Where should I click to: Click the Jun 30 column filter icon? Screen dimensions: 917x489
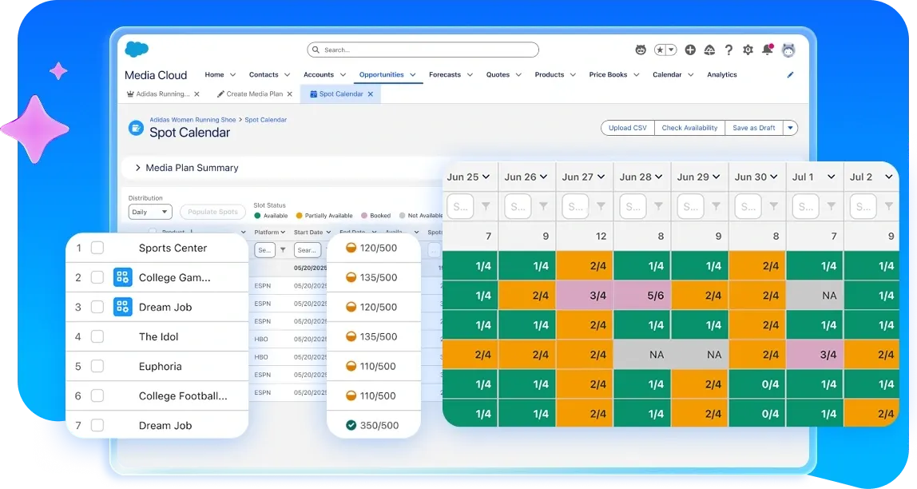pyautogui.click(x=774, y=206)
